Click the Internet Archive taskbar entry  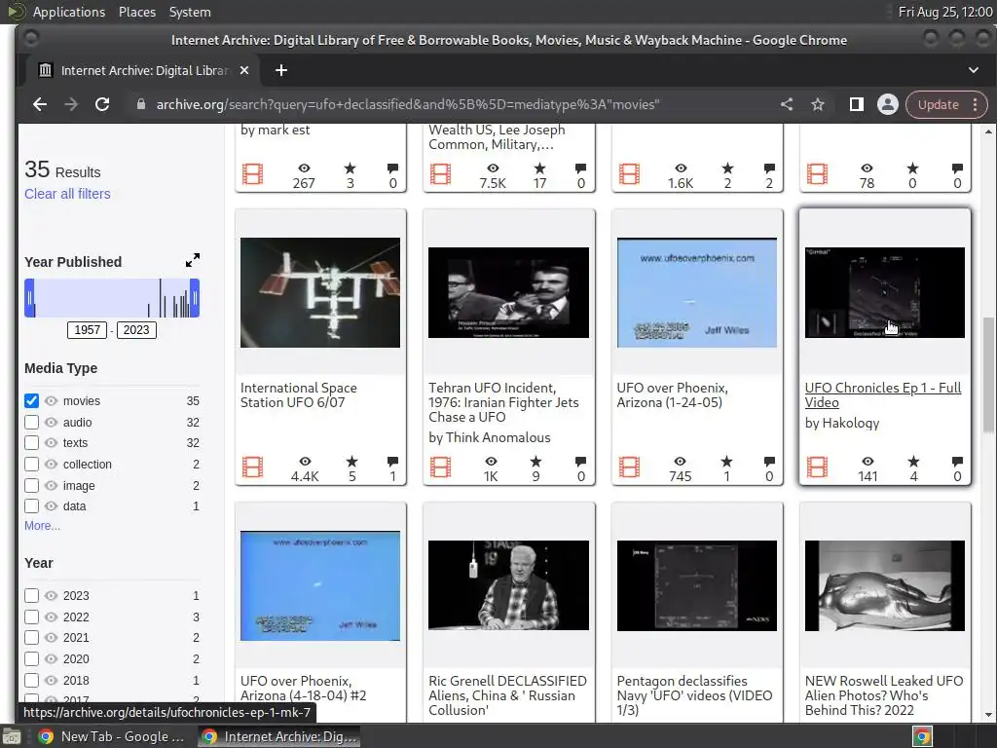tap(279, 736)
